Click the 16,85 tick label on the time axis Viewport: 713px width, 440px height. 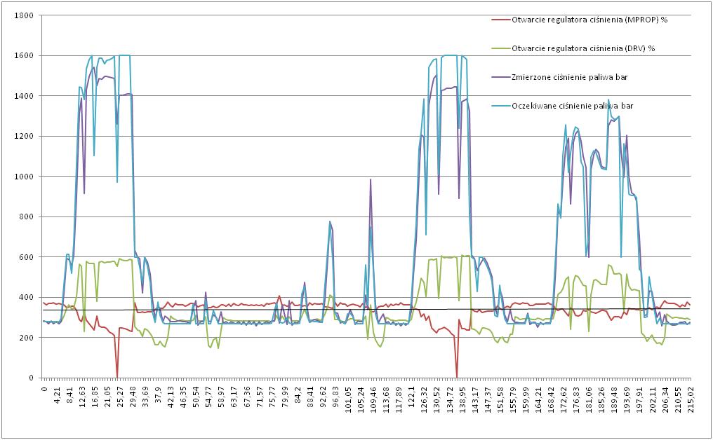point(95,395)
